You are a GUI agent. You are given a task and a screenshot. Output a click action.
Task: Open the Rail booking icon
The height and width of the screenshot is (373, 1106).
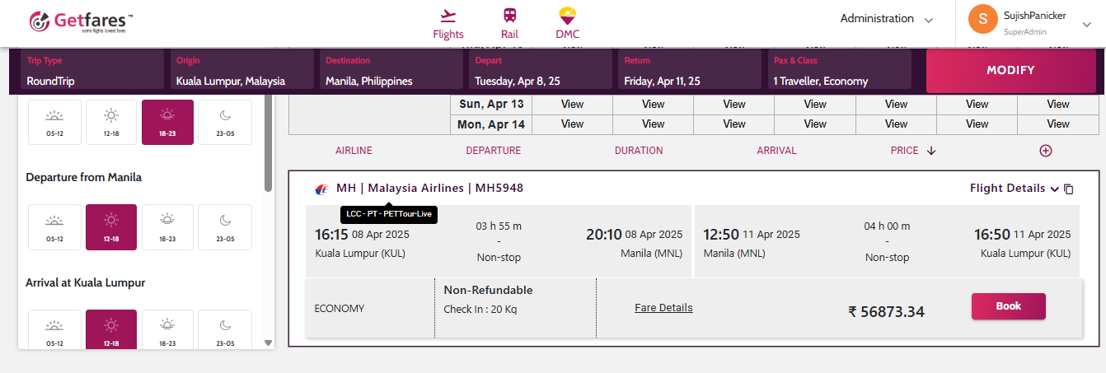tap(509, 16)
